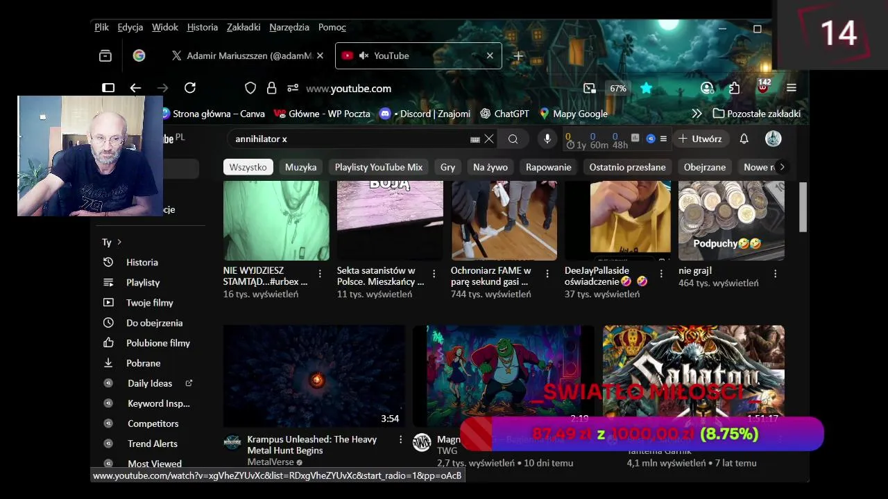Select the Playlisty YouTube Mix chip
Screen dimensions: 888x499
click(x=378, y=167)
